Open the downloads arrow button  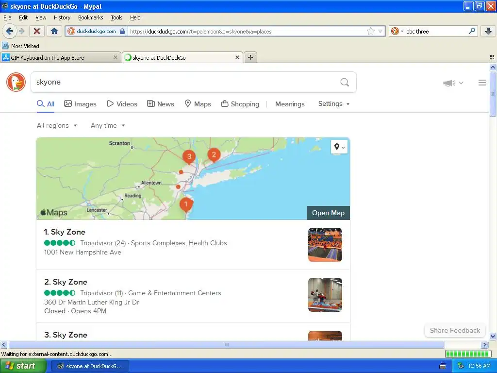tap(488, 31)
